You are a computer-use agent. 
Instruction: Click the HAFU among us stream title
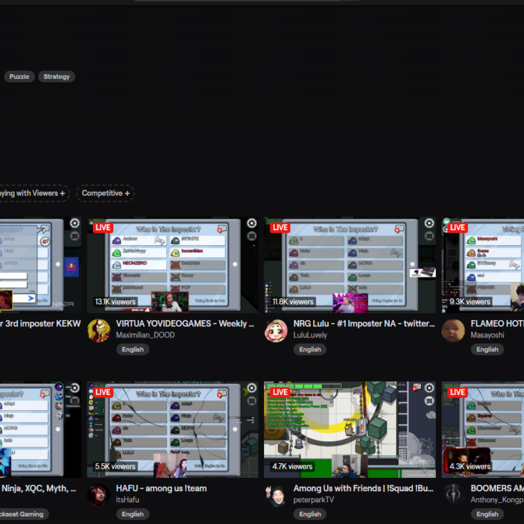[161, 488]
